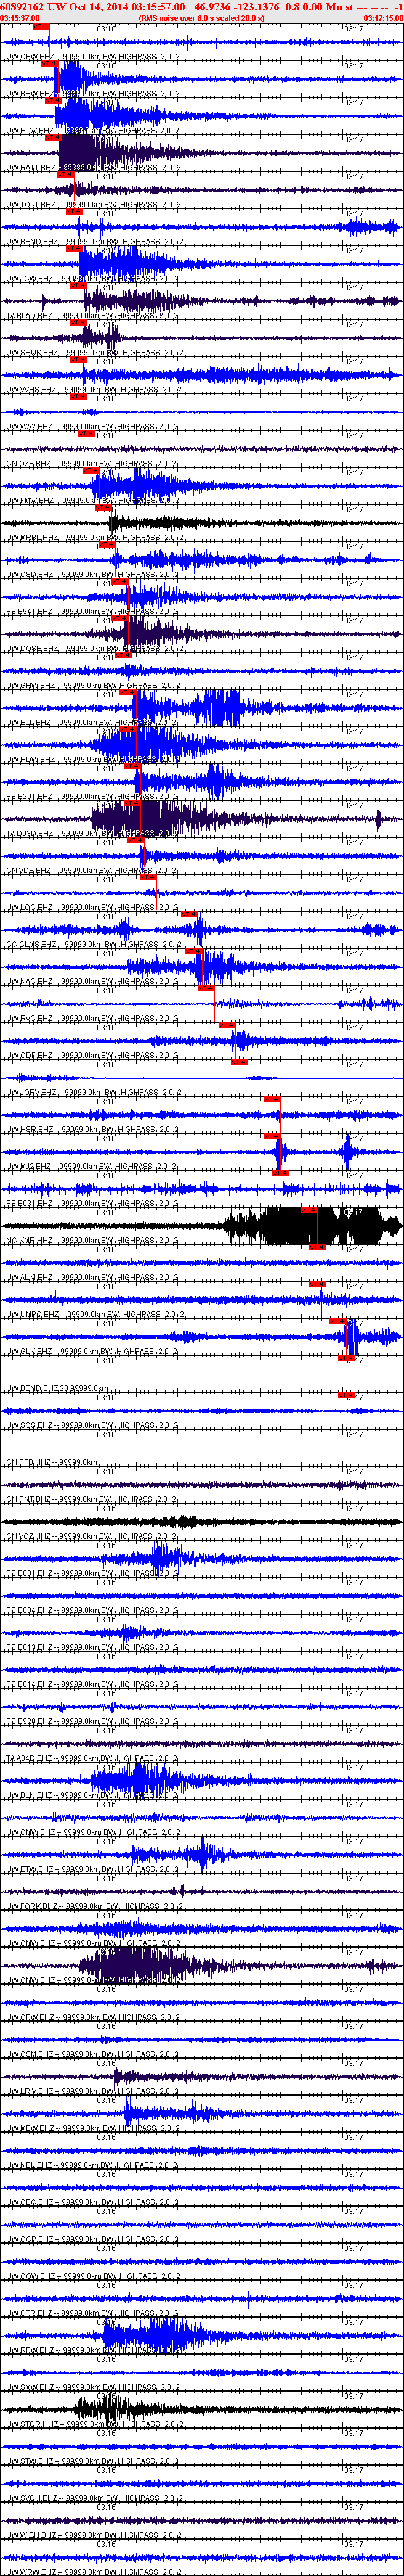Click the UW STOR HHZ station label
The width and height of the screenshot is (404, 2576).
(30, 2424)
